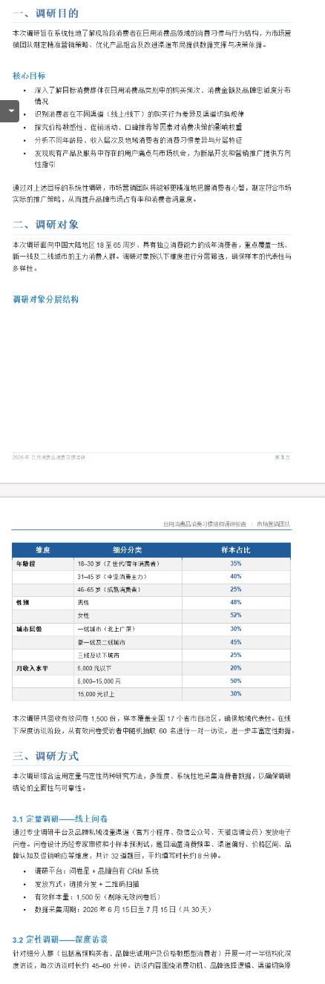Click the 48% value in the 男性 row
Viewport: 325px width, 984px height.
click(236, 602)
